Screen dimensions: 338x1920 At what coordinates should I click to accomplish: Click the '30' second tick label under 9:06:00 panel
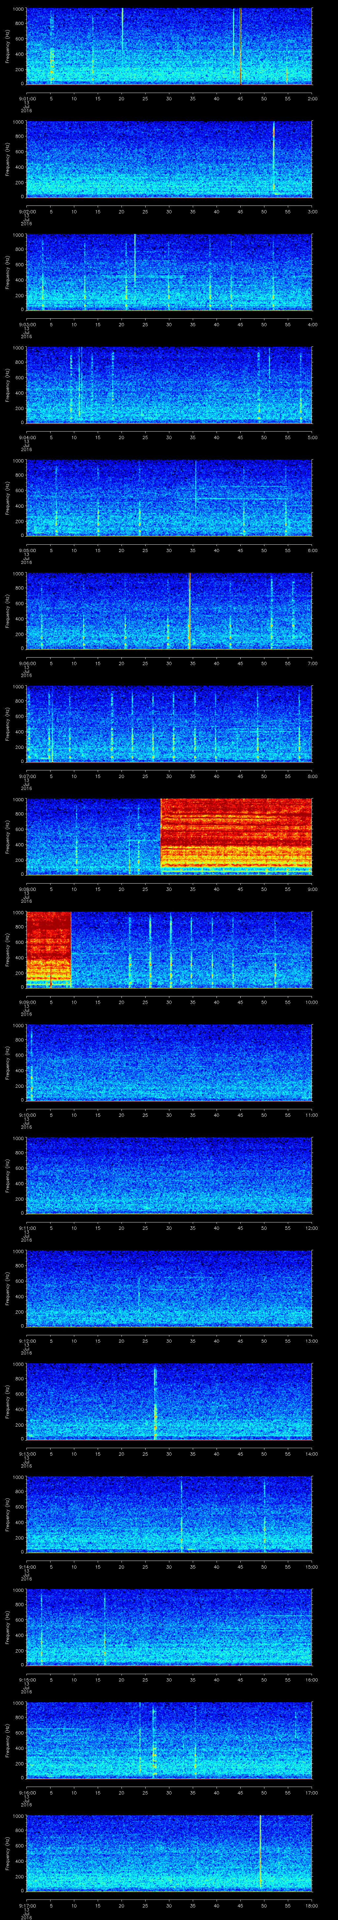coord(169,663)
